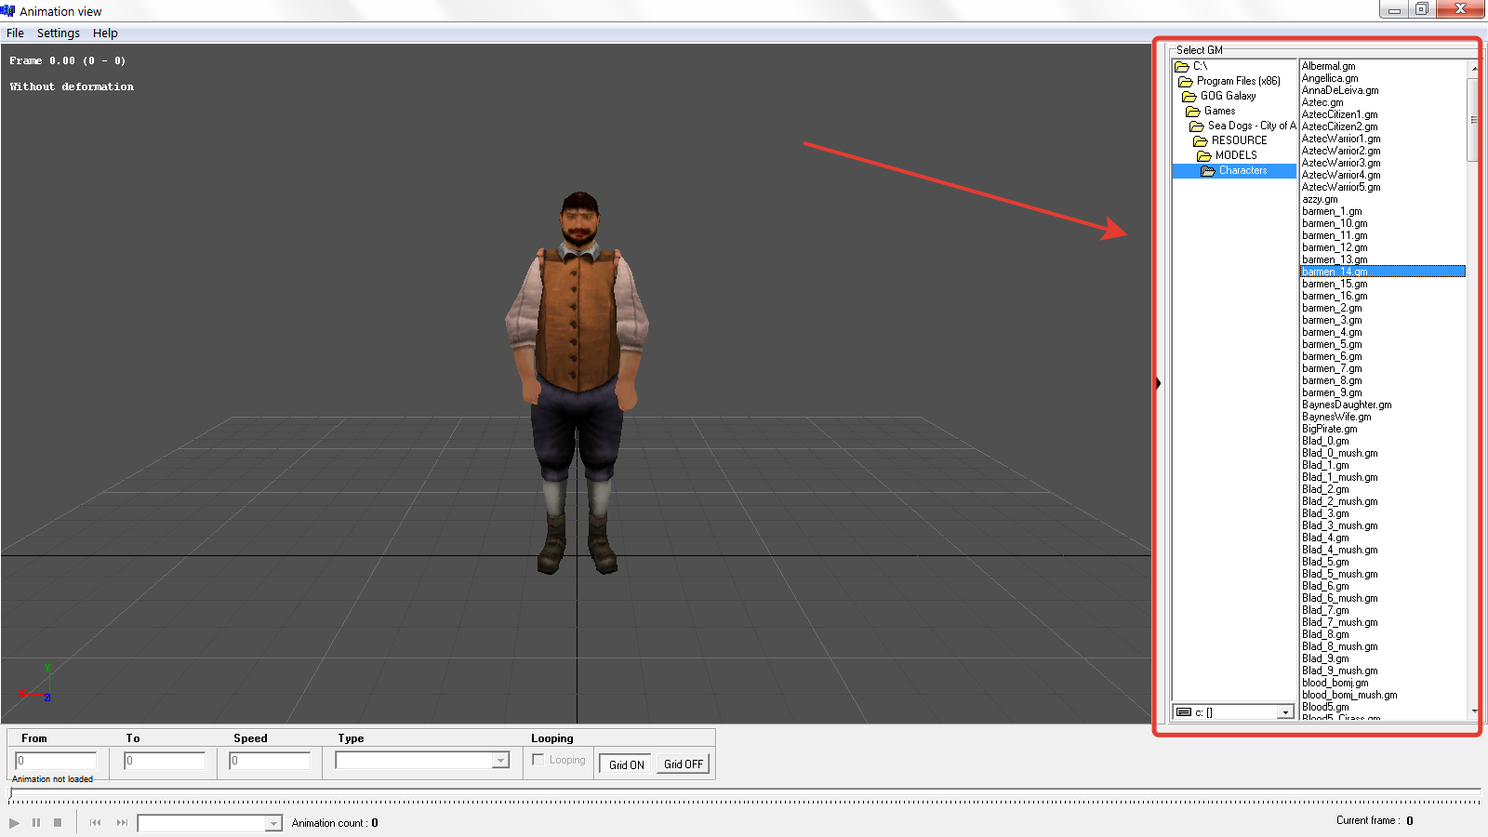Select Blad_9.gm model file
The image size is (1488, 837).
coord(1325,658)
